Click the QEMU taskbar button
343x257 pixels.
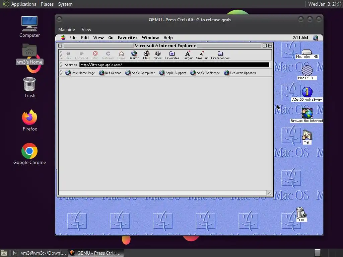tap(96, 253)
